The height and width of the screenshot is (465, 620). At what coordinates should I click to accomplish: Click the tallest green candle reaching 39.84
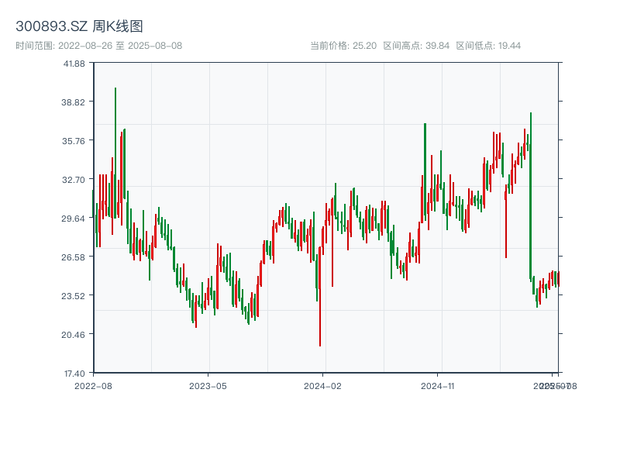(x=115, y=153)
